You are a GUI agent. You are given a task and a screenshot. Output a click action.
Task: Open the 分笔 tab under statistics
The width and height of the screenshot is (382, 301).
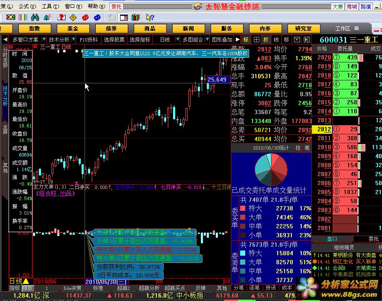point(238,288)
